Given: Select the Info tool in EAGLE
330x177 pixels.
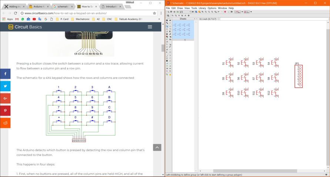Looking at the screenshot, I should tap(167, 20).
